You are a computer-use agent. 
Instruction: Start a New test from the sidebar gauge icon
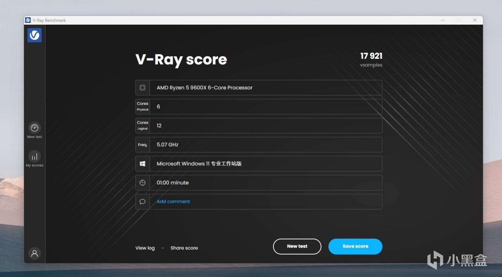point(35,128)
